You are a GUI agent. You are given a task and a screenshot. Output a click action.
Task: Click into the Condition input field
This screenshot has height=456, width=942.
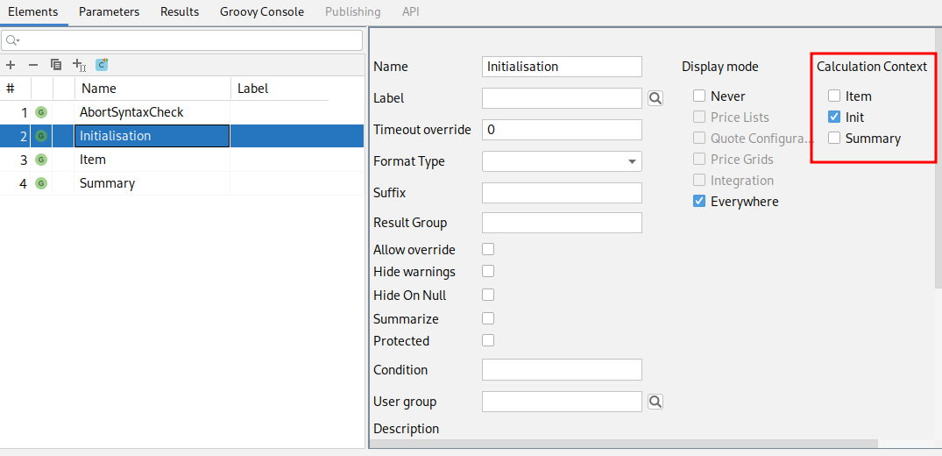(x=562, y=370)
